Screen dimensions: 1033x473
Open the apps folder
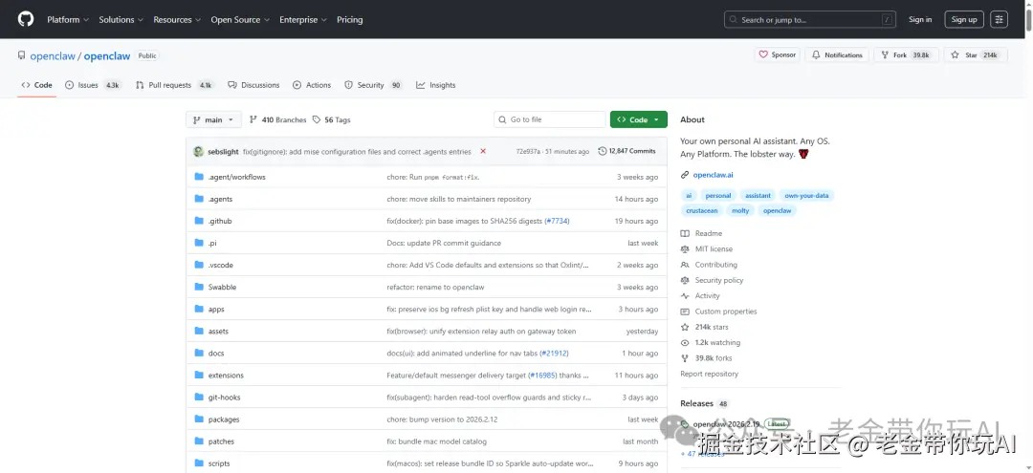(x=216, y=310)
